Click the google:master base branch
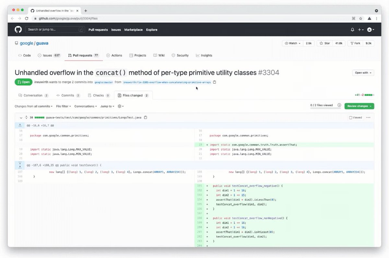 tap(104, 82)
